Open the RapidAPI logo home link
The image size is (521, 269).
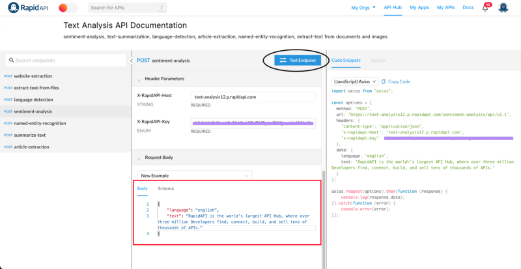(x=28, y=8)
